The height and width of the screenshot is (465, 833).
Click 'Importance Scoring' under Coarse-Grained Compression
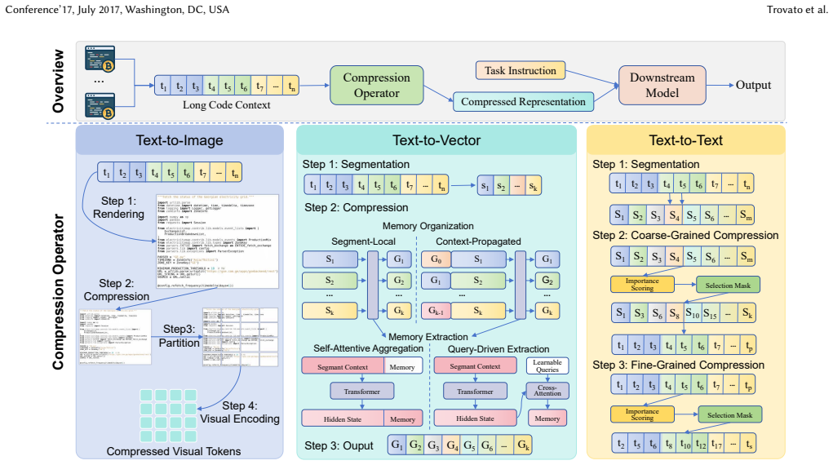point(642,285)
